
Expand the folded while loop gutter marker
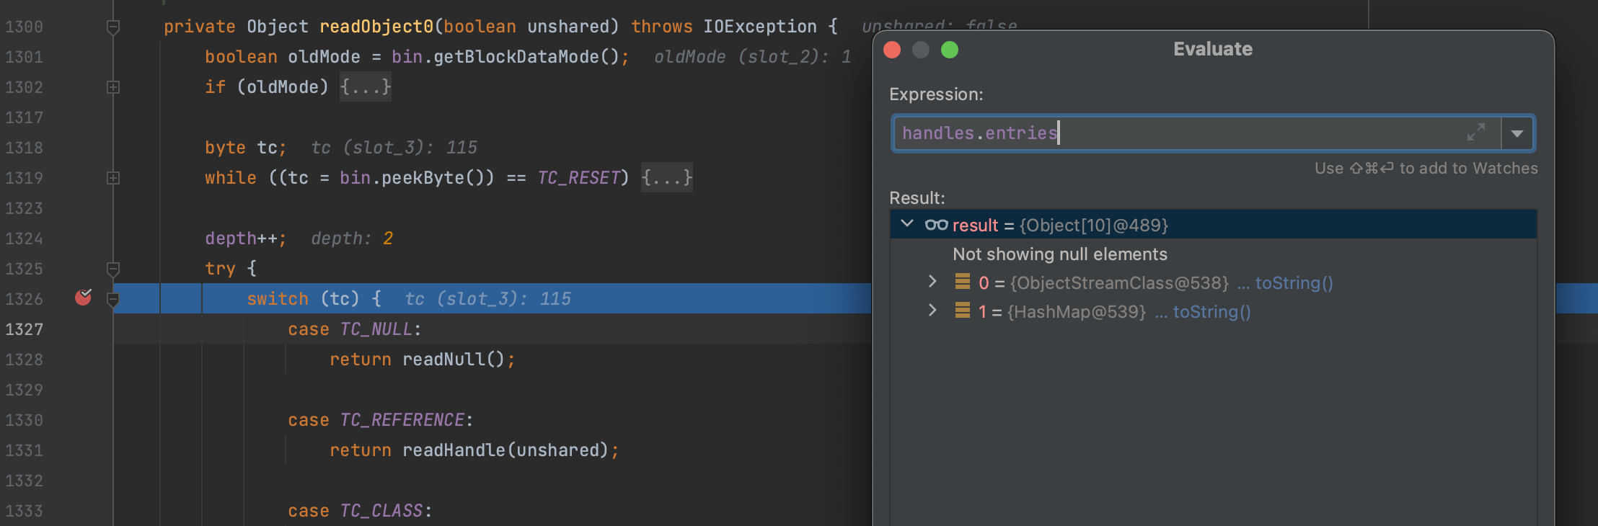pos(113,178)
